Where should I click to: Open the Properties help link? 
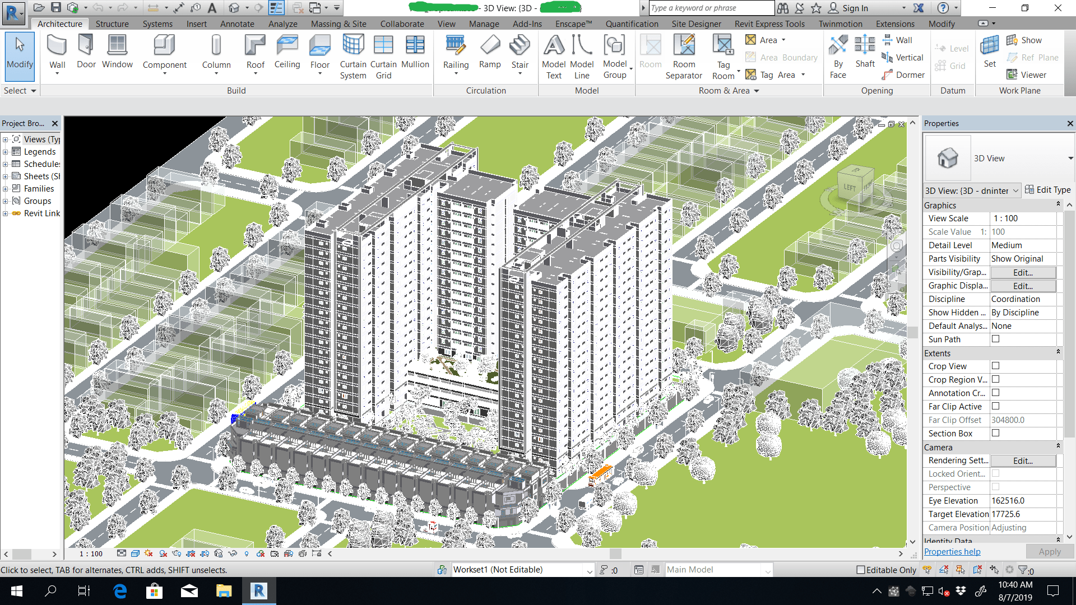click(x=952, y=552)
